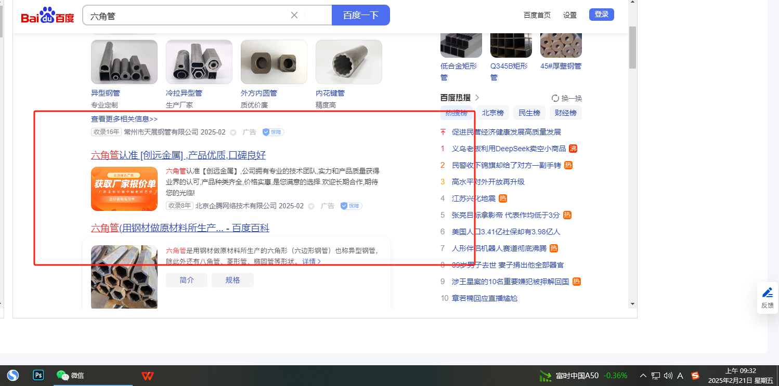
Task: Click the hexagonal pipes encyclopedia image
Action: coord(124,277)
